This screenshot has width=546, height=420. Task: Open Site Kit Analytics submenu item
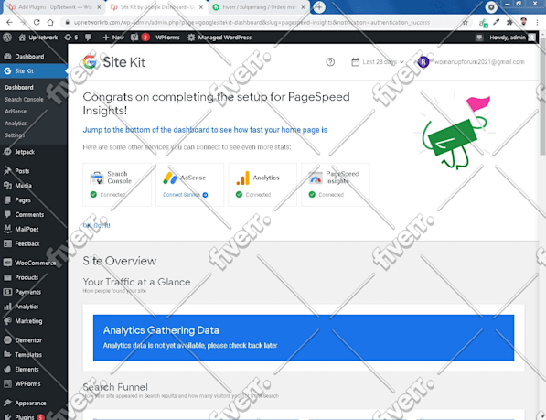click(x=16, y=124)
